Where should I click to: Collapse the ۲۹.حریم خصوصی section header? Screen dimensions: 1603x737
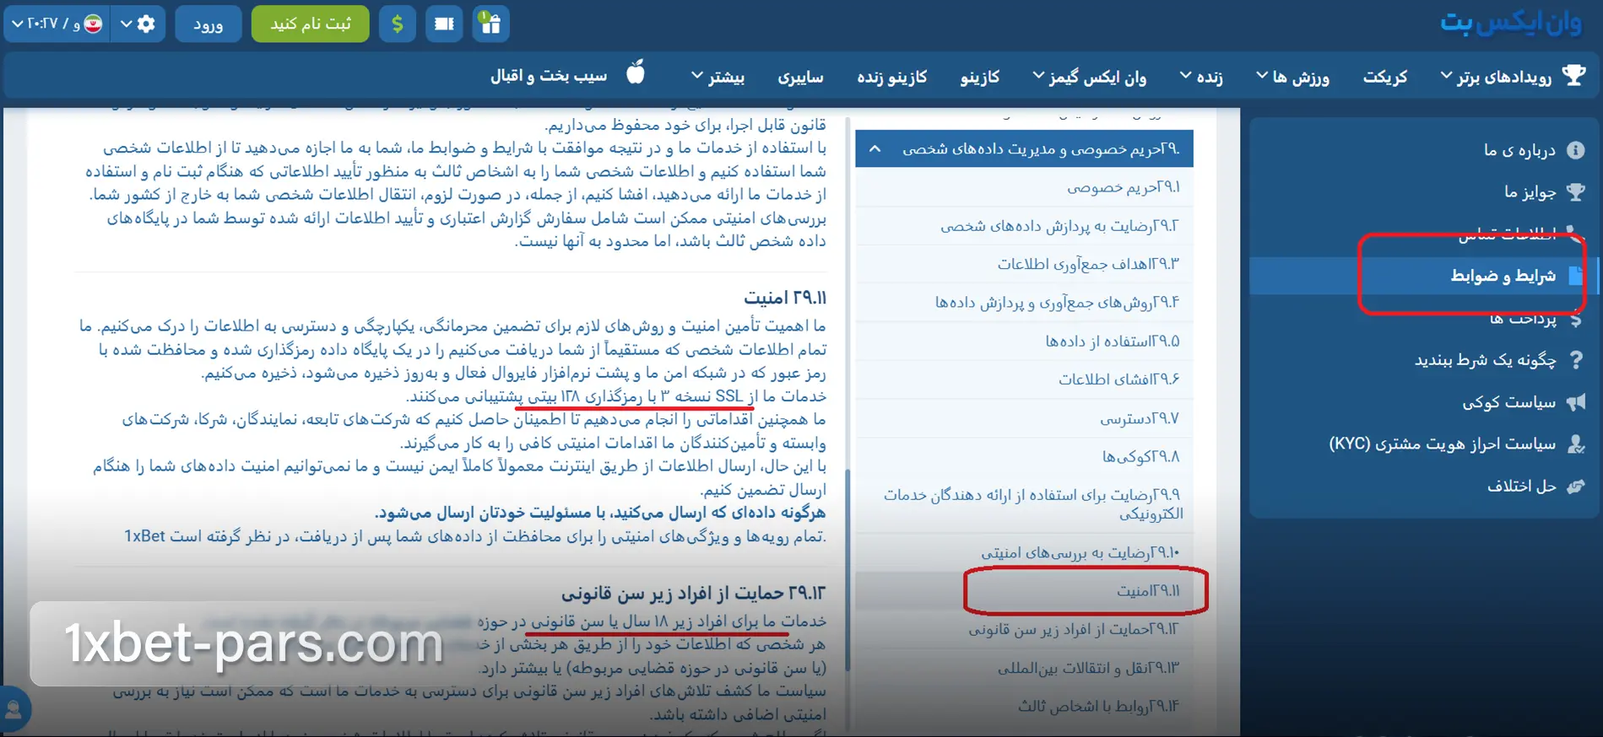point(1024,148)
